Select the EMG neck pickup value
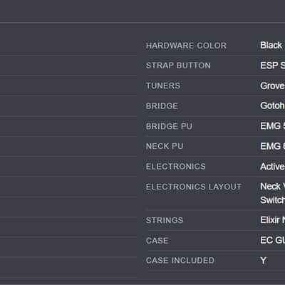Viewport: 285px width, 285px height. click(272, 146)
